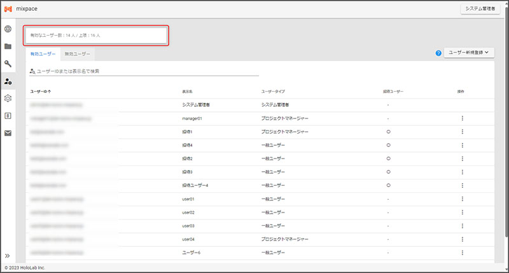This screenshot has height=273, width=509.
Task: Open three-dot menu for user04 row
Action: (462, 239)
